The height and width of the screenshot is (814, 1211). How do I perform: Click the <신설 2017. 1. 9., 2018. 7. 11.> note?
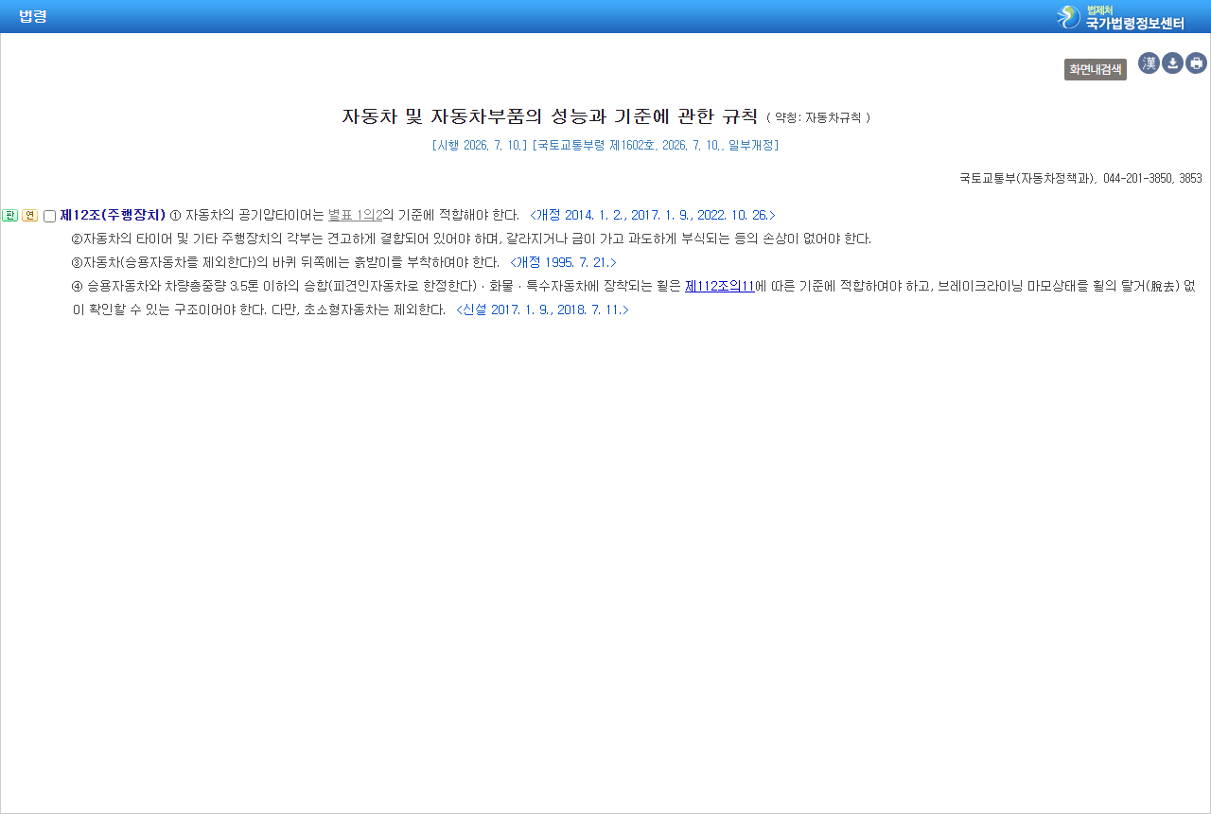pyautogui.click(x=542, y=310)
